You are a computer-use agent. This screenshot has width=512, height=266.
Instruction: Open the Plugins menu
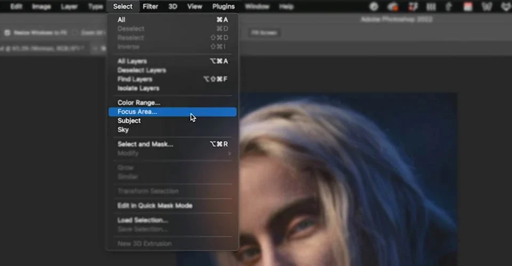tap(223, 6)
